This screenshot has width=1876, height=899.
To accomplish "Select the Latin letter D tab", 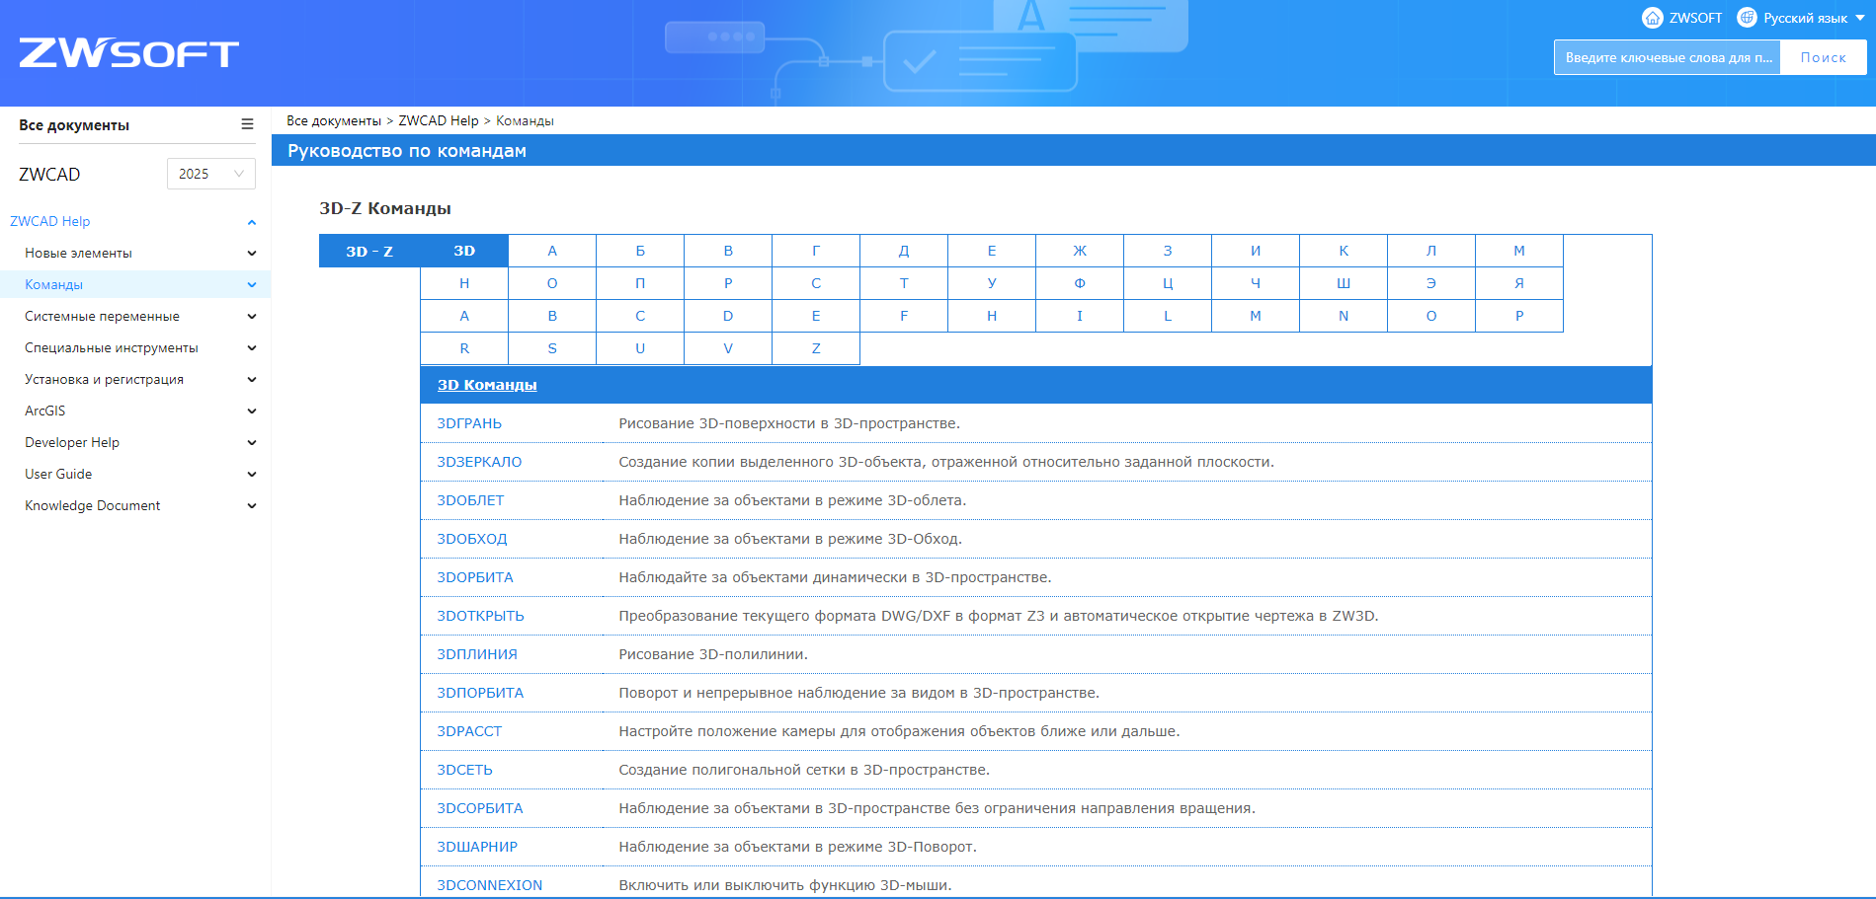I will point(728,316).
